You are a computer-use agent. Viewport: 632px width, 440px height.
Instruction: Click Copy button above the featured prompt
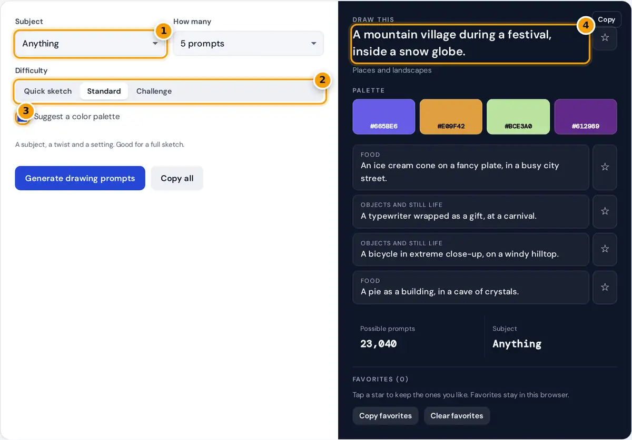[x=606, y=19]
